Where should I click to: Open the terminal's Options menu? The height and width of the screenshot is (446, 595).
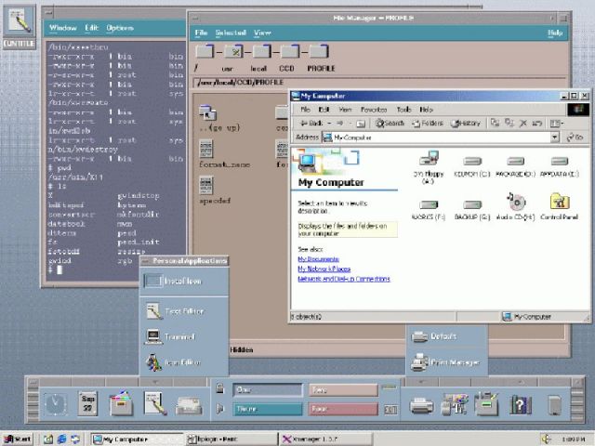click(x=120, y=28)
